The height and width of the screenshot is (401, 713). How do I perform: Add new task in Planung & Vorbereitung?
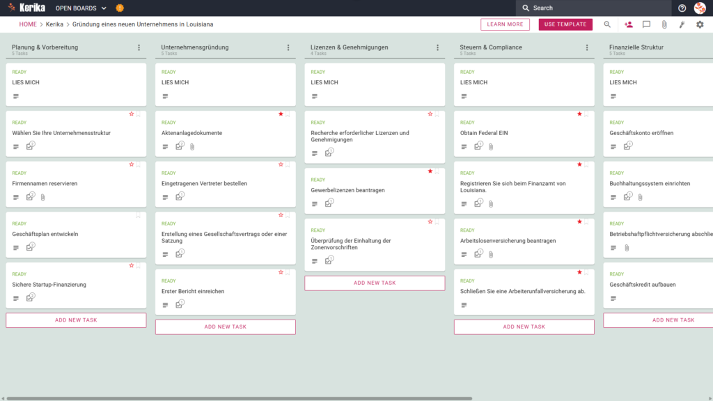(76, 320)
